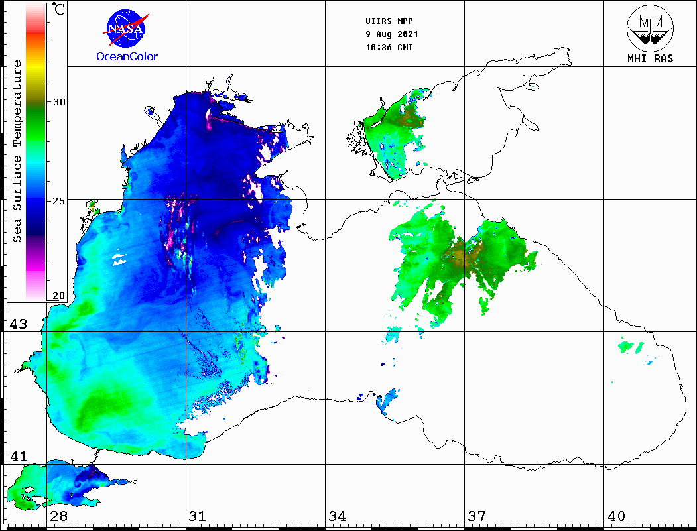Click the latitude label '41'
697x531 pixels.
pos(18,456)
